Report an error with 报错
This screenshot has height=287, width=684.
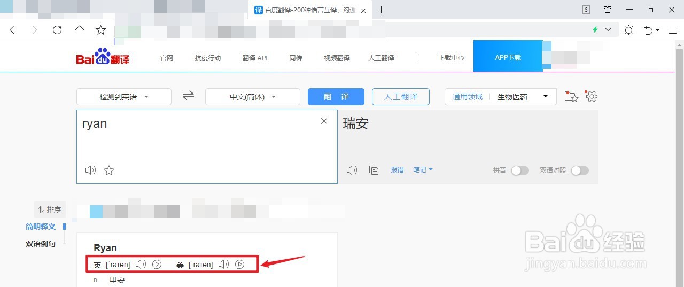pos(397,169)
